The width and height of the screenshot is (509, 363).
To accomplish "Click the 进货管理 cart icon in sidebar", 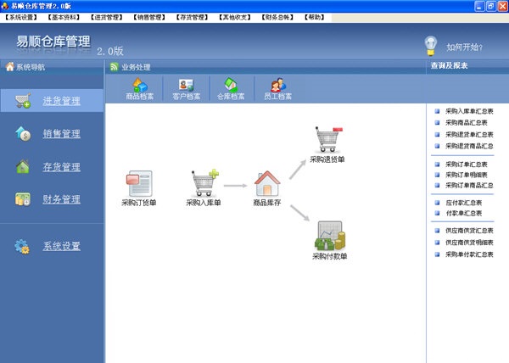I will tap(23, 101).
